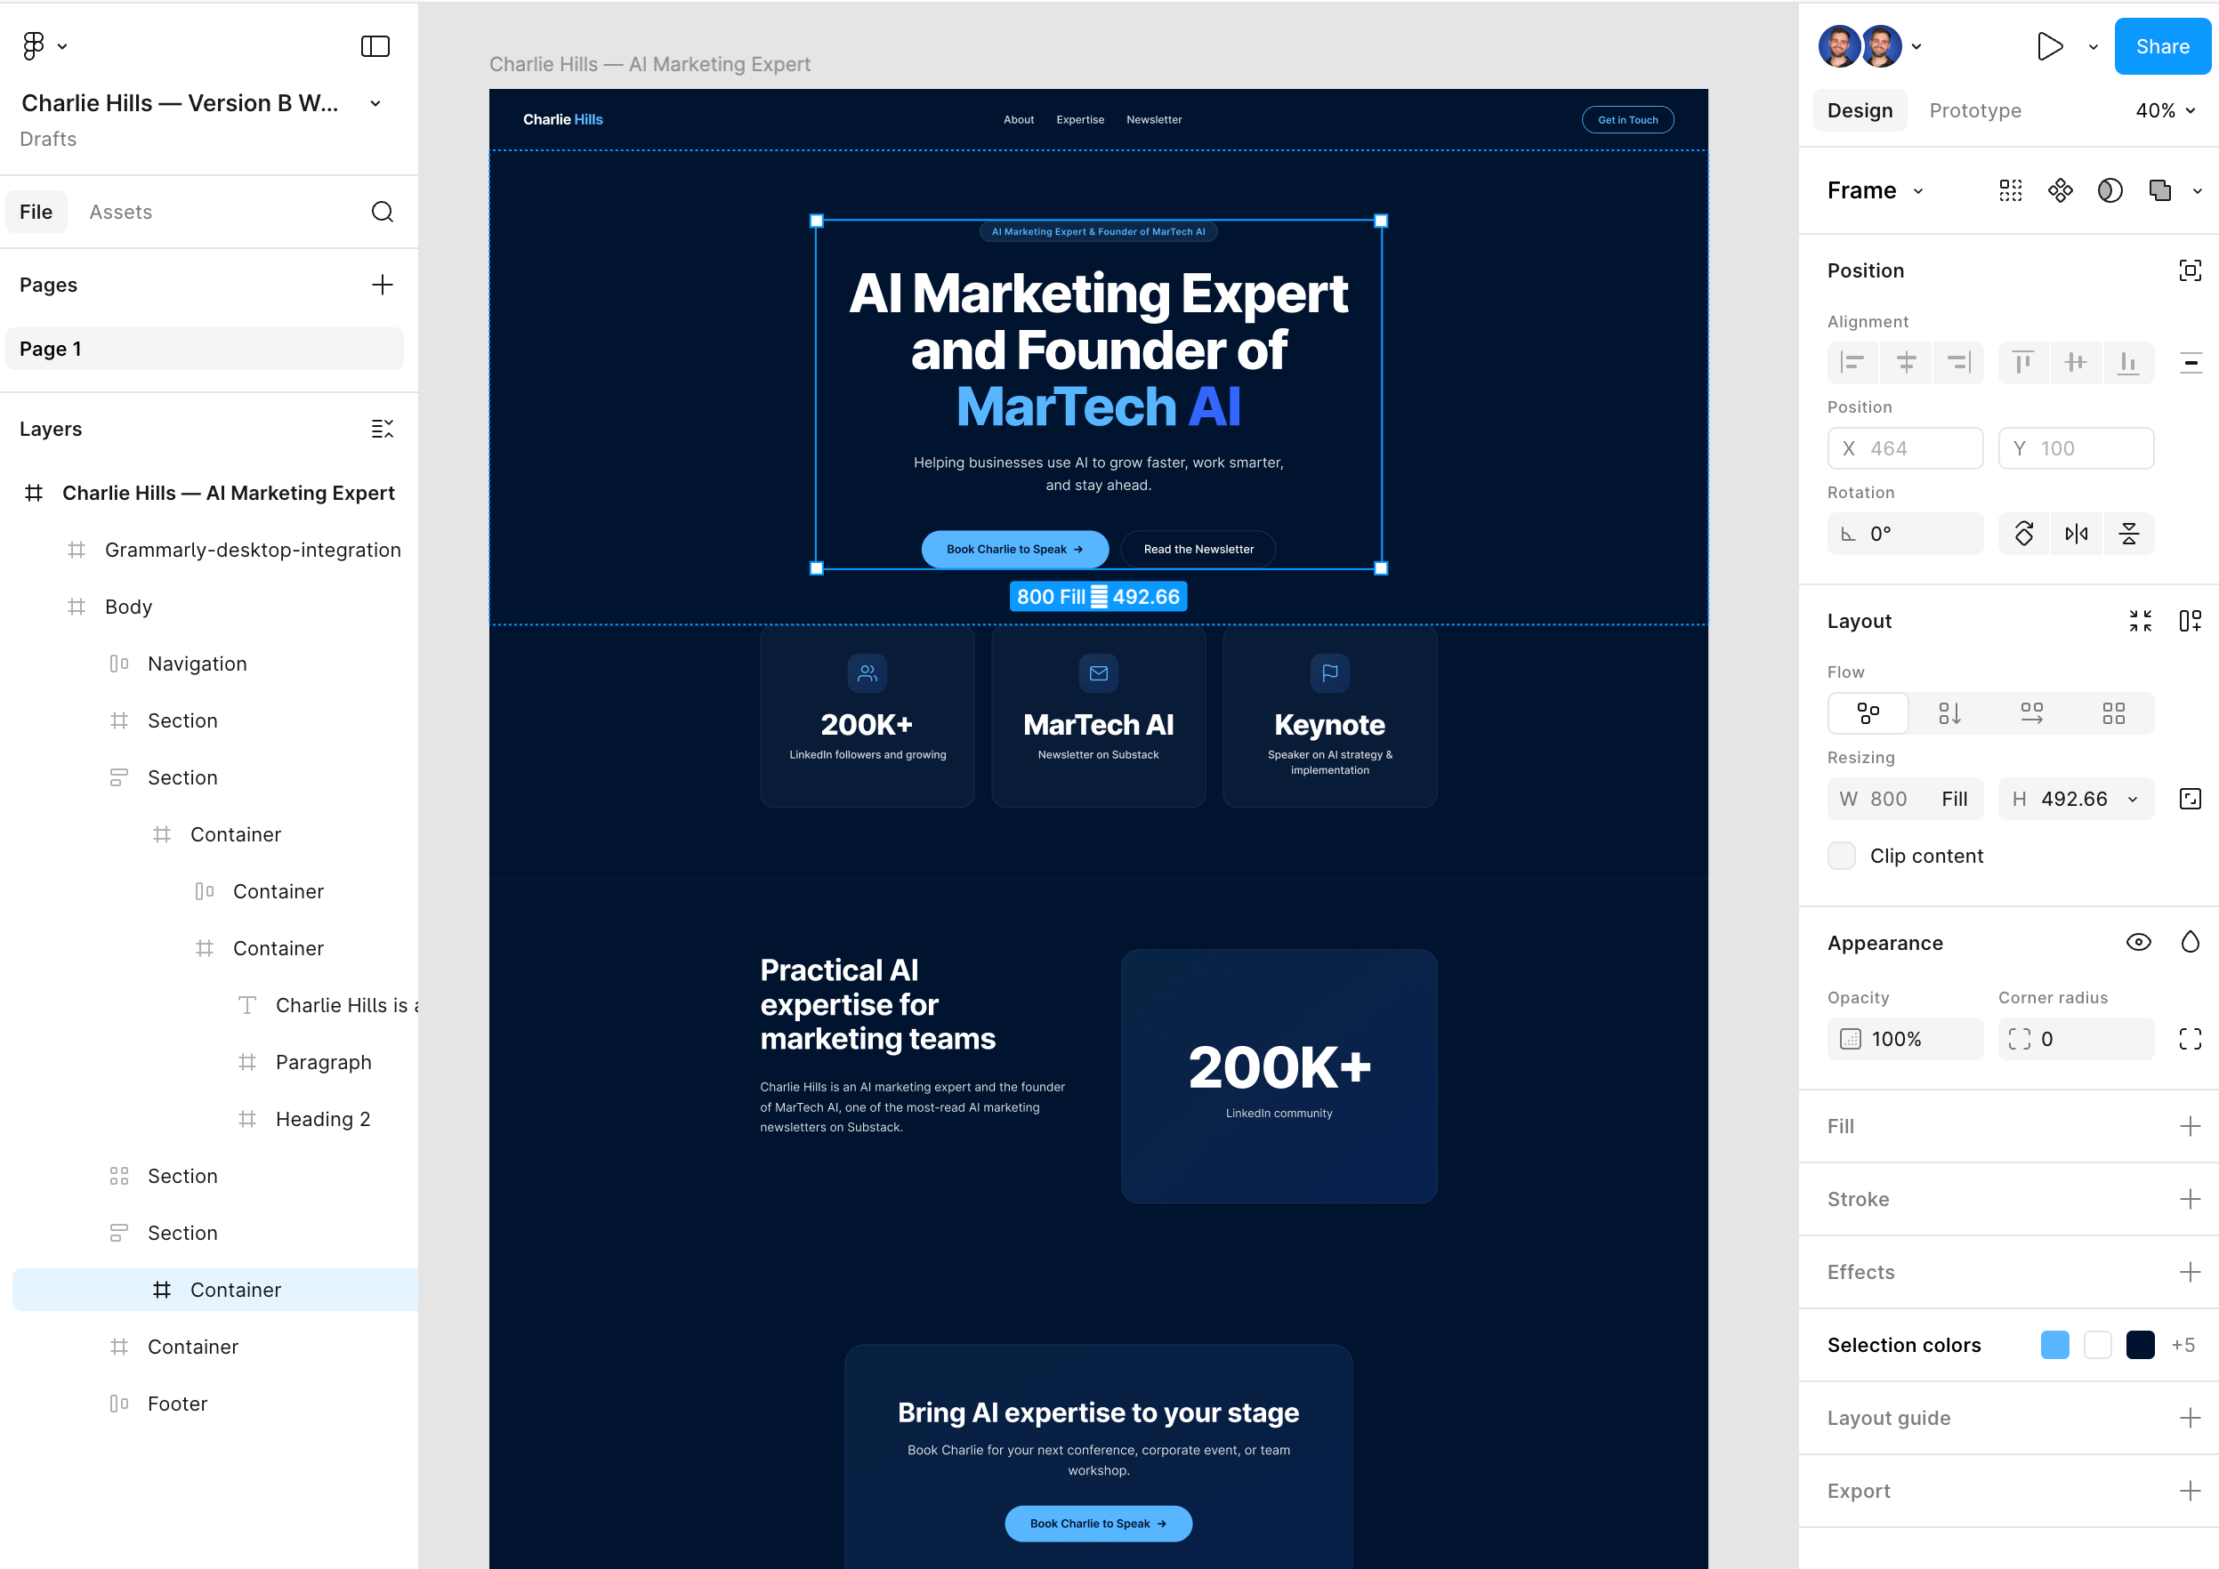Open the Assets tab in left panel
This screenshot has width=2219, height=1569.
[x=121, y=212]
